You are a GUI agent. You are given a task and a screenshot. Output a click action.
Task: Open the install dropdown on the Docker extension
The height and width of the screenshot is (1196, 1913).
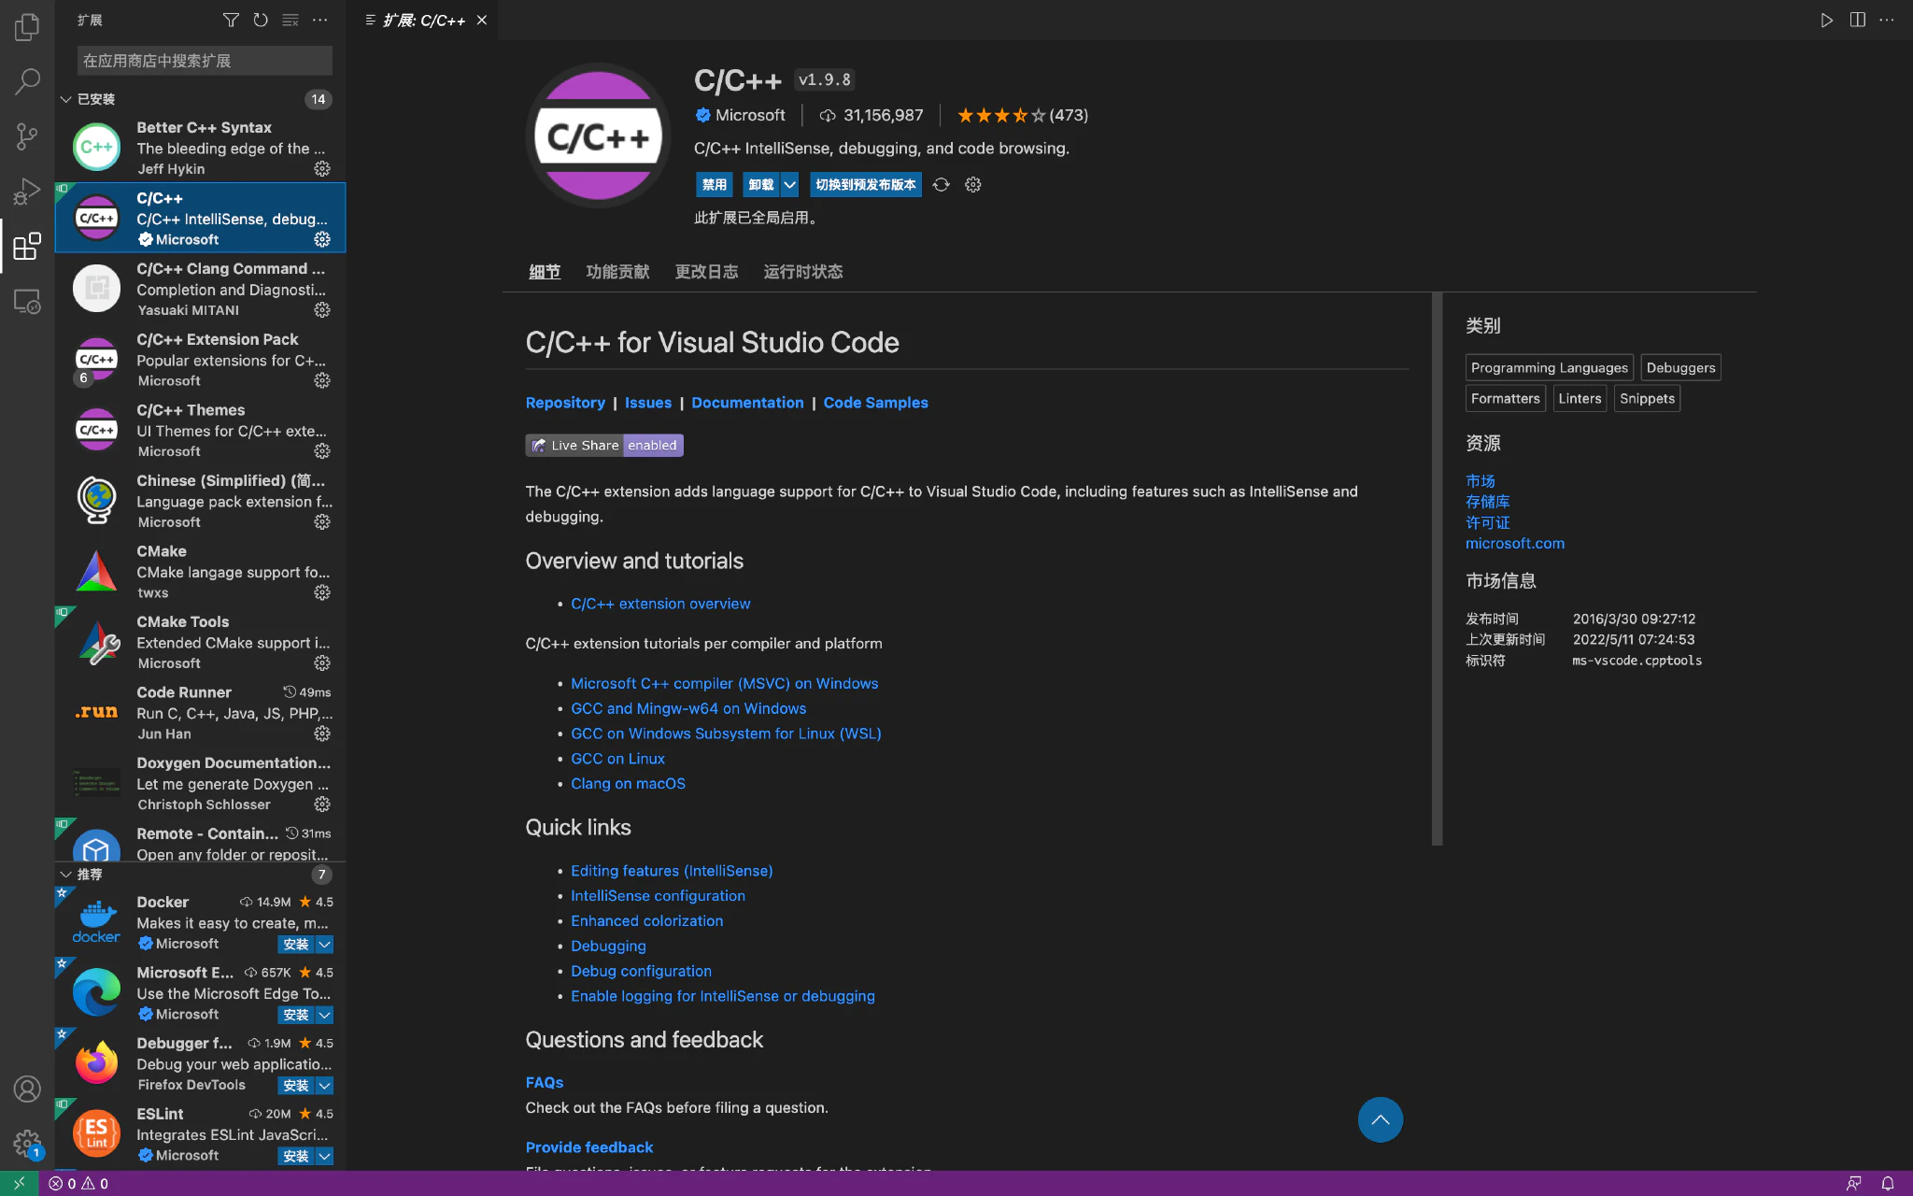pos(325,945)
